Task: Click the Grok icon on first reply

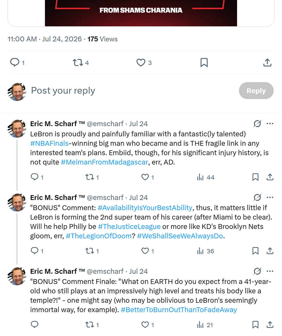Action: 257,123
